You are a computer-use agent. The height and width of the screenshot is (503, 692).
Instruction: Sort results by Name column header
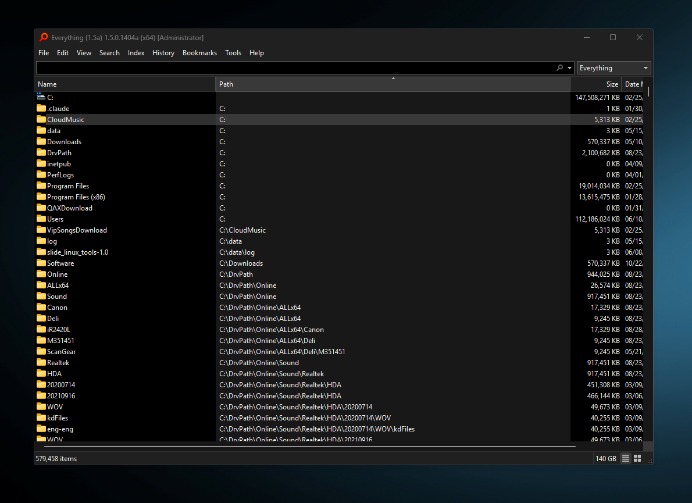coord(125,84)
